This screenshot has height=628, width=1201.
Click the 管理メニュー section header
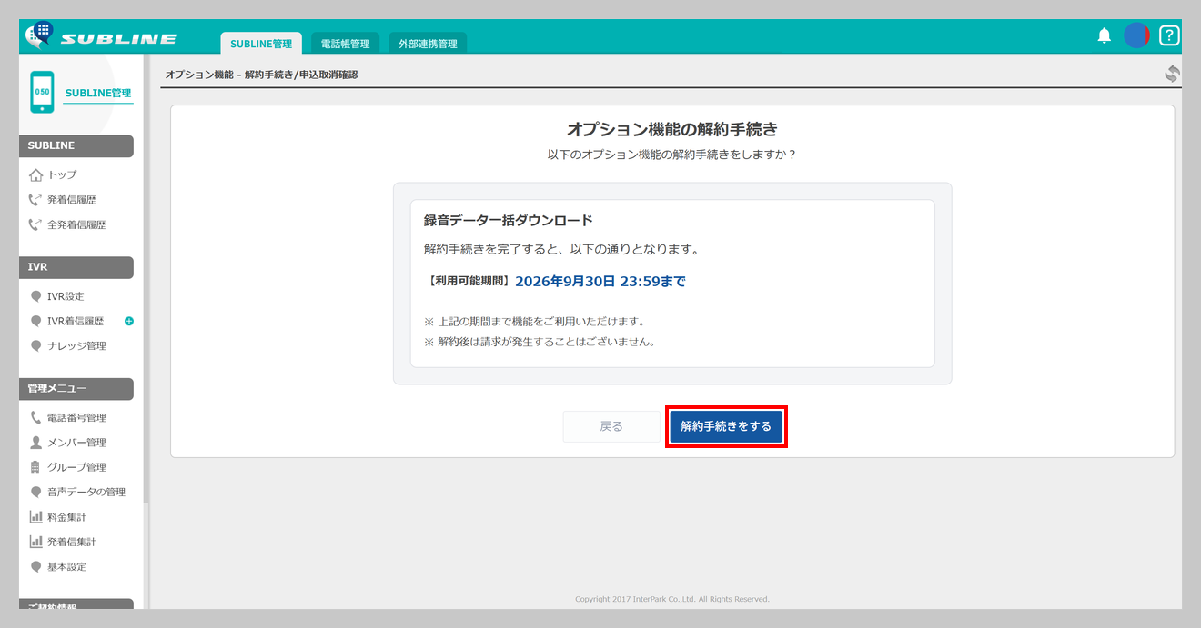76,389
